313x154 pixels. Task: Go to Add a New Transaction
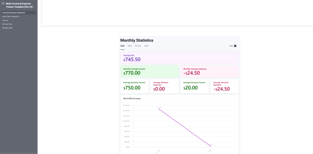(11, 17)
